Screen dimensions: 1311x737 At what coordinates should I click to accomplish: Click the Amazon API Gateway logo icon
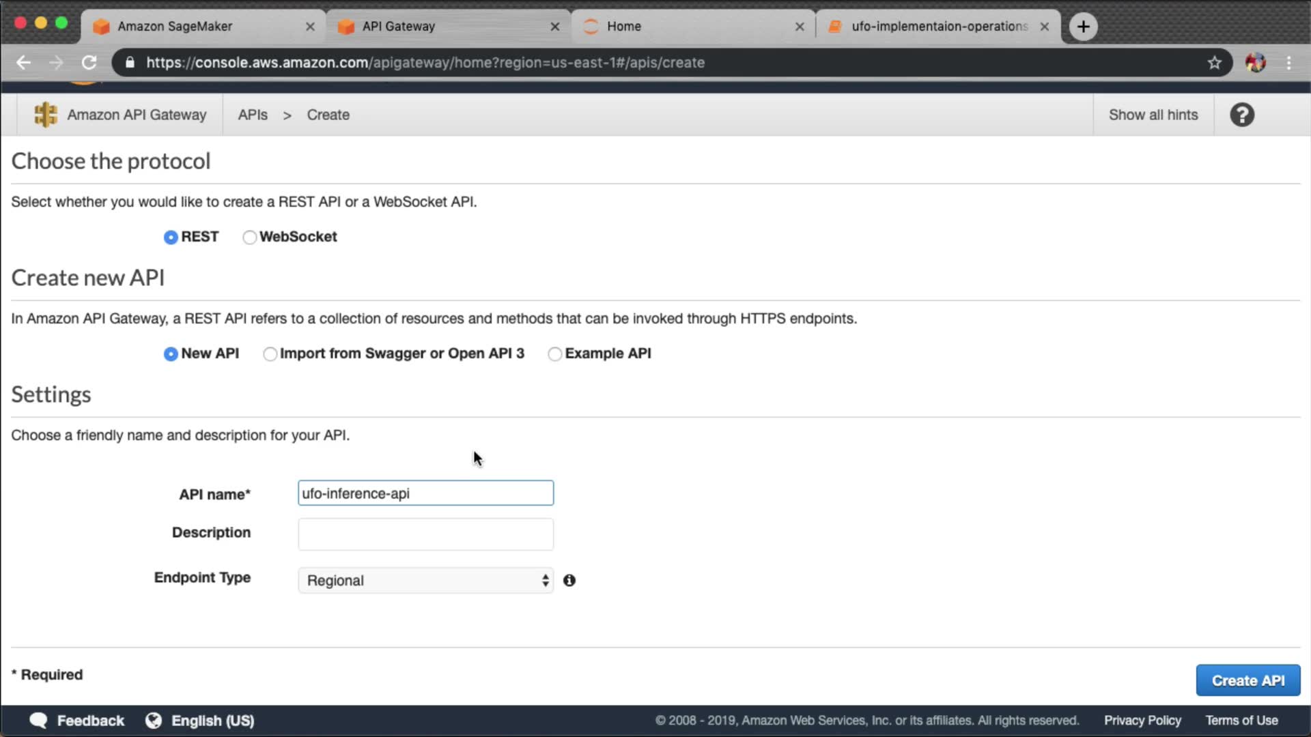click(x=46, y=115)
